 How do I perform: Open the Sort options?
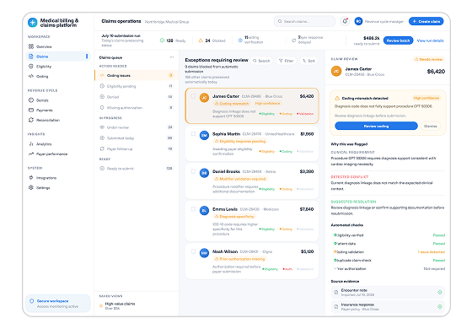(308, 61)
